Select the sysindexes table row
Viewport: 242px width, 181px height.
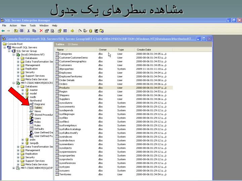114,136
